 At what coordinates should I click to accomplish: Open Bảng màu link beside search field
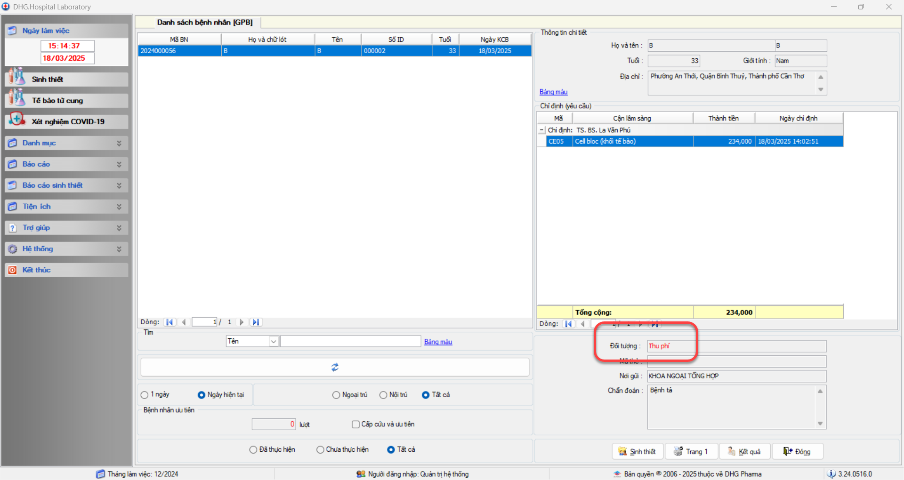(x=438, y=342)
